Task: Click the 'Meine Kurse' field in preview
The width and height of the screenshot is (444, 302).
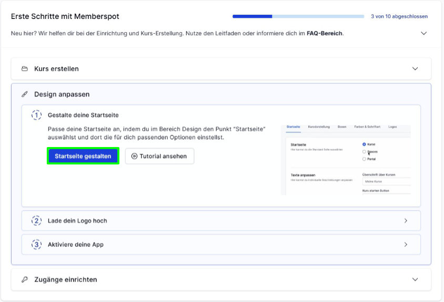Action: click(x=387, y=181)
